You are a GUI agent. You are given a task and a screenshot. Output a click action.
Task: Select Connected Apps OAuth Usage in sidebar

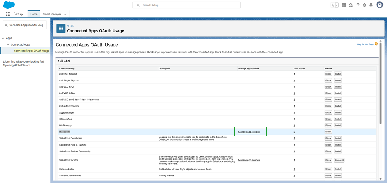pos(31,51)
